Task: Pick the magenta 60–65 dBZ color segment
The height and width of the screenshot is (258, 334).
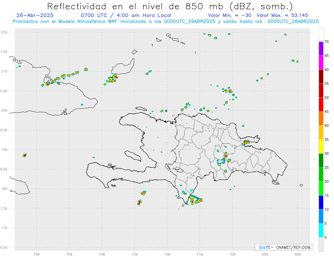Action: coord(321,63)
